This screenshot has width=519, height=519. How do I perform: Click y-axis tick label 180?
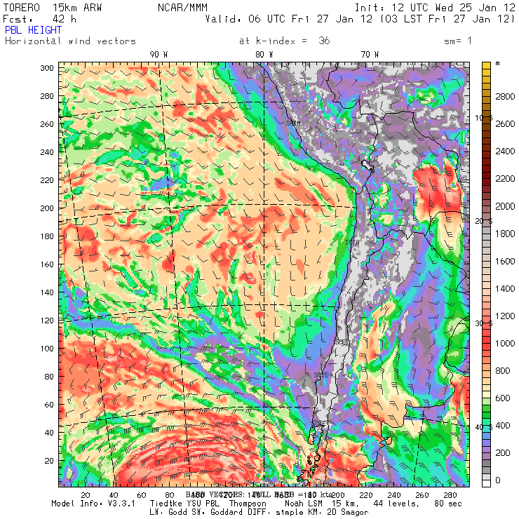pos(47,236)
